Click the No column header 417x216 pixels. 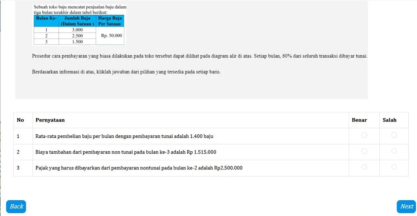tap(20, 120)
